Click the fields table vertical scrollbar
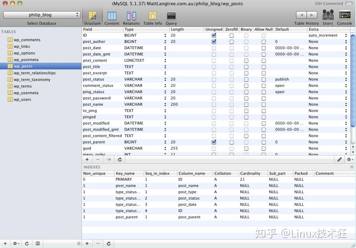Viewport: 356px width, 248px height. (353, 81)
